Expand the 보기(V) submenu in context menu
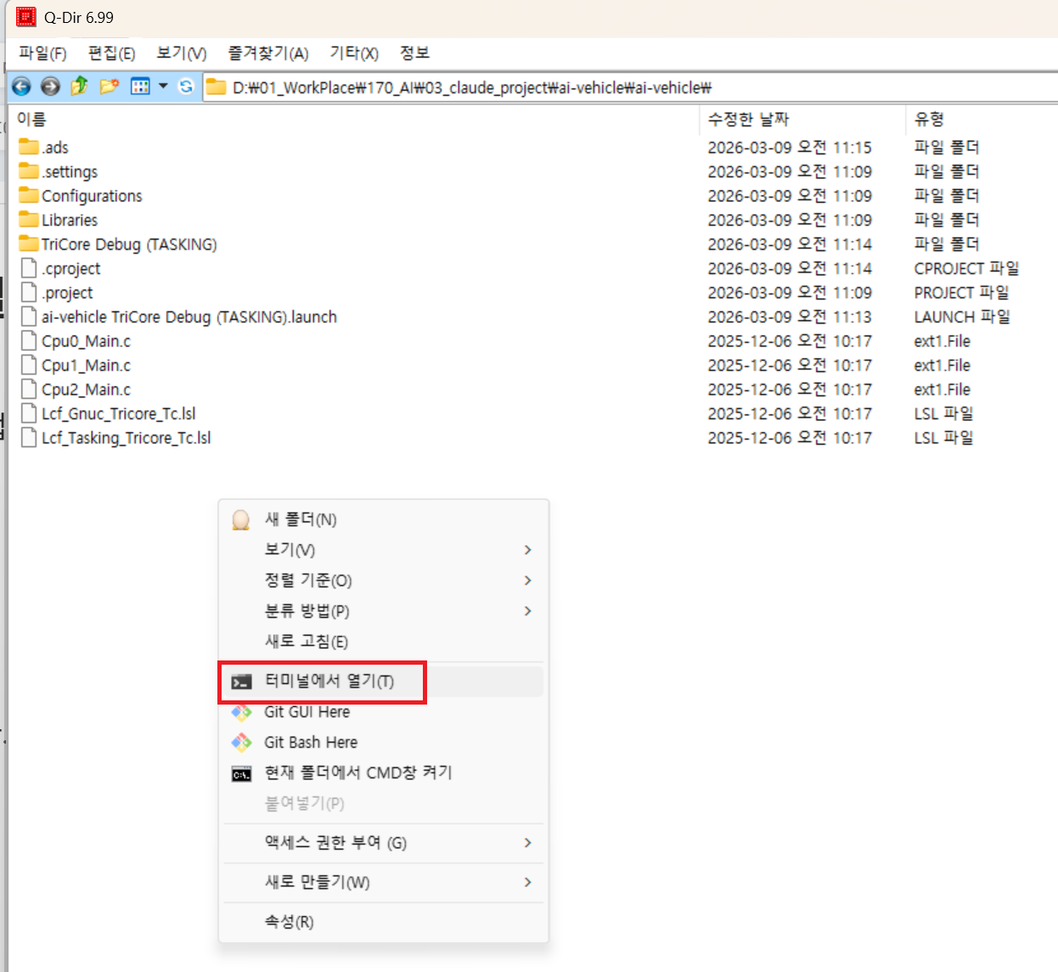The image size is (1058, 972). (x=527, y=550)
